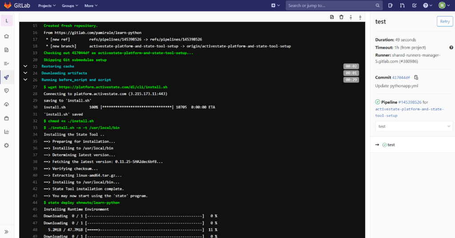455x238 pixels.
Task: Click the project avatar L in sidebar
Action: (x=7, y=20)
